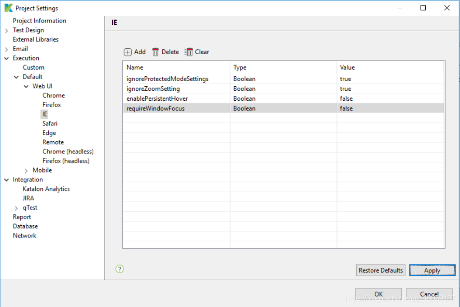The height and width of the screenshot is (307, 460).
Task: Select Database in the tree
Action: [26, 226]
